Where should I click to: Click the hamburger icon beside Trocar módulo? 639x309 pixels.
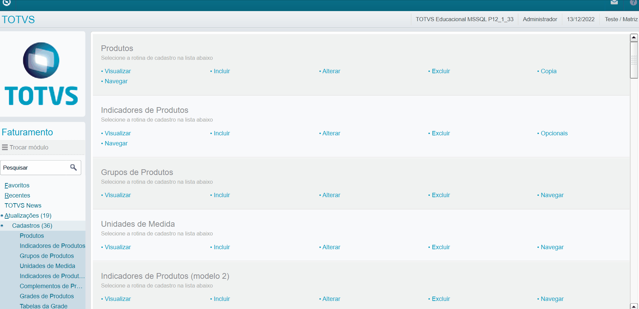click(5, 147)
